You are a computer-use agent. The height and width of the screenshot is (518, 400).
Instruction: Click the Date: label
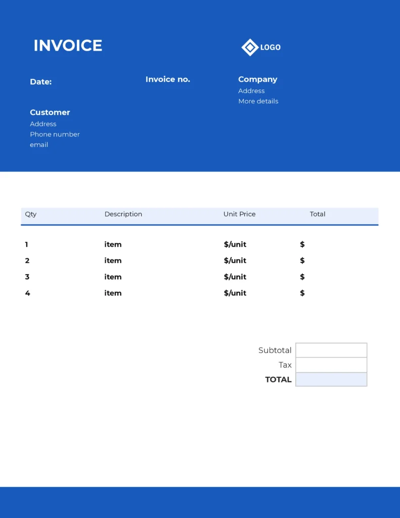40,82
